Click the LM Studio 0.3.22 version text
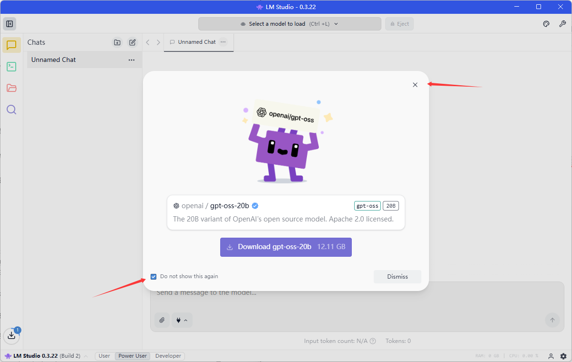Image resolution: width=572 pixels, height=362 pixels. [36, 356]
